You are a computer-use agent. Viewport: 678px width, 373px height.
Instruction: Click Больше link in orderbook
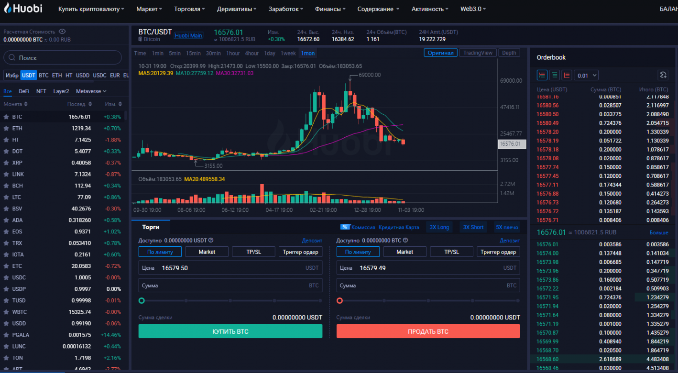pyautogui.click(x=659, y=232)
